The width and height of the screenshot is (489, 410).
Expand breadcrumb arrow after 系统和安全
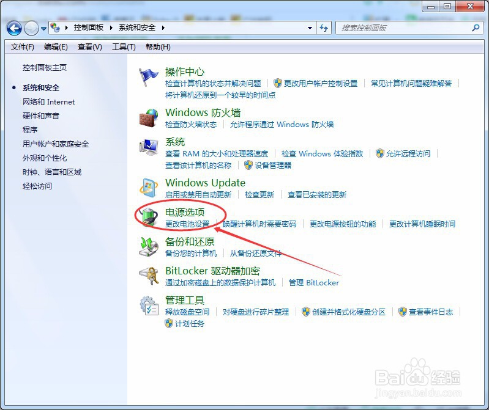163,27
